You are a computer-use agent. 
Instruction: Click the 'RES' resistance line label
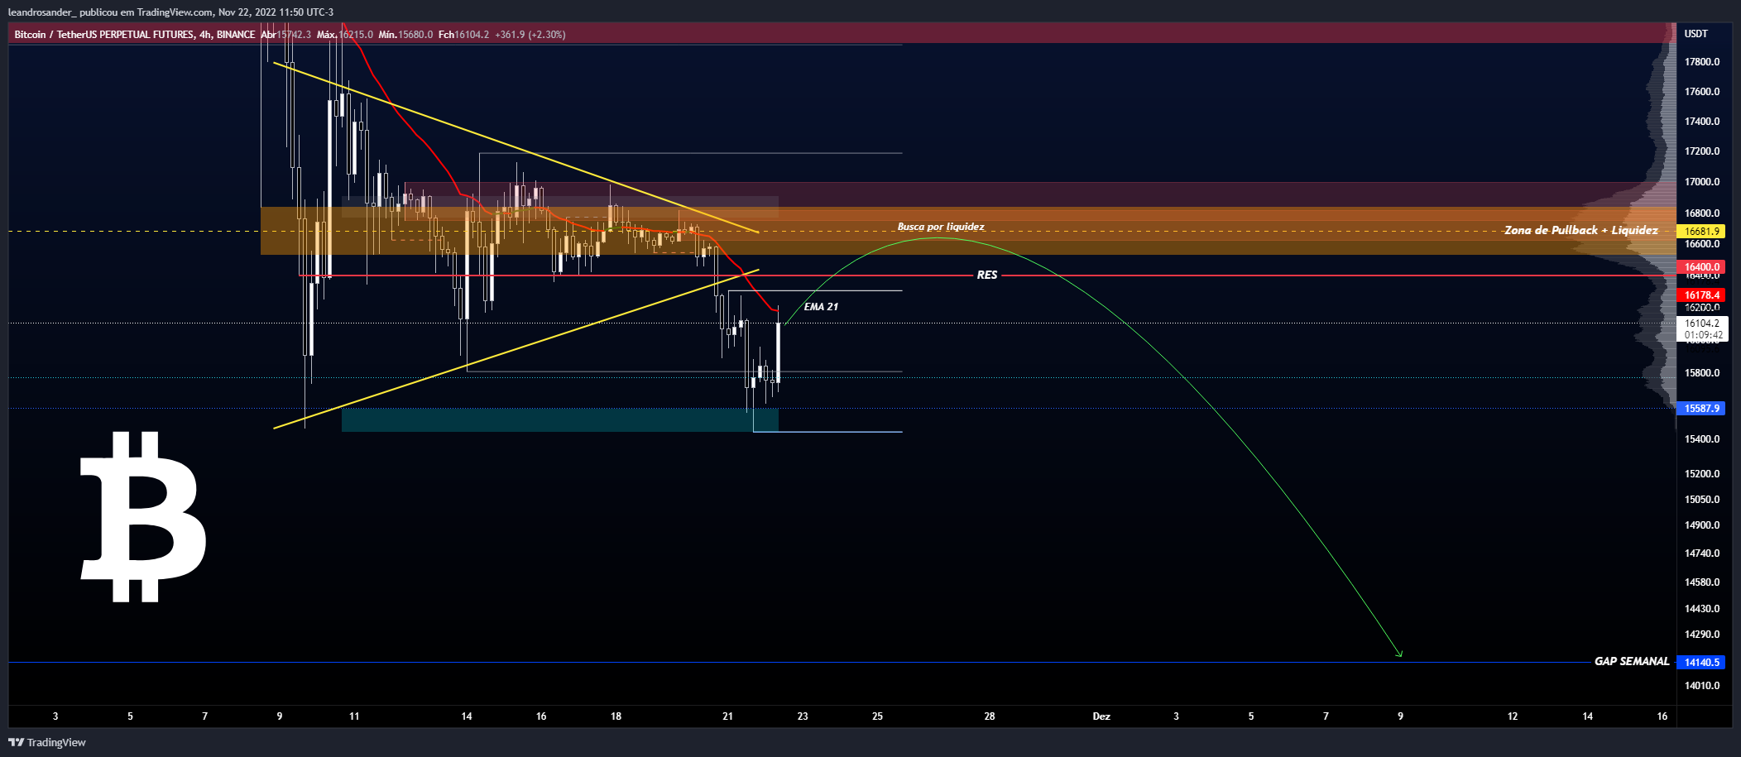click(986, 275)
